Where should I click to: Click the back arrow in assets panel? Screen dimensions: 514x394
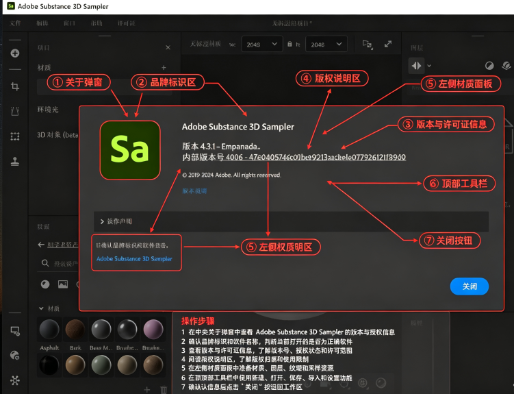point(41,245)
